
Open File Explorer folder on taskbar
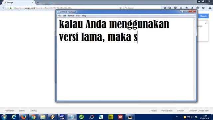[43, 117]
